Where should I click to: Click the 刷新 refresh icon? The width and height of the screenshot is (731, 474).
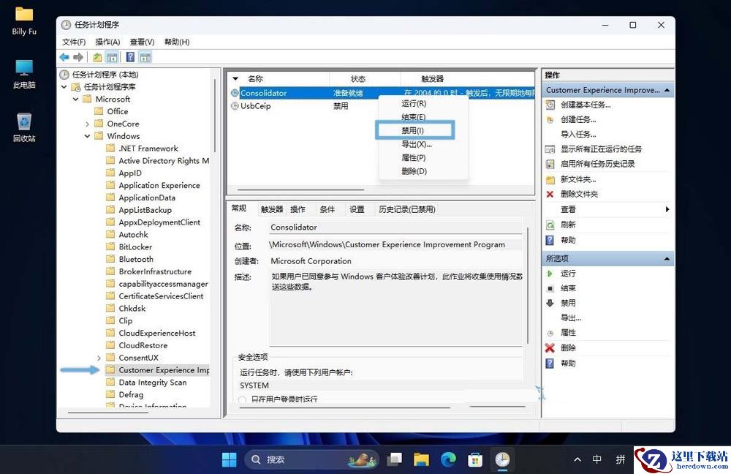click(x=550, y=225)
